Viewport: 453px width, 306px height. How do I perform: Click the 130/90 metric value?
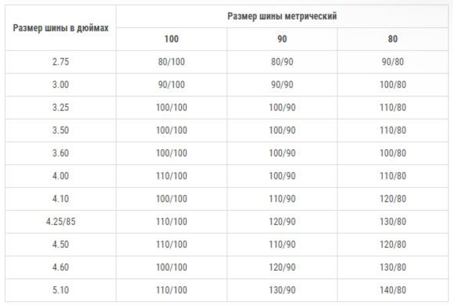282,290
